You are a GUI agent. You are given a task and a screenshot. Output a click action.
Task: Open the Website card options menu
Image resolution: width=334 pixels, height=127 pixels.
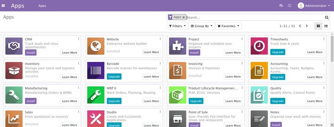coord(160,39)
